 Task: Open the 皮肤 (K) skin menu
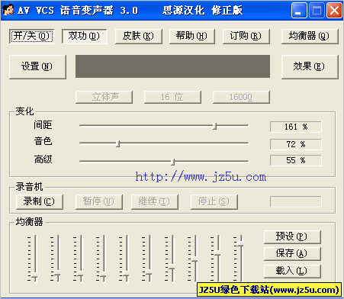pos(139,36)
